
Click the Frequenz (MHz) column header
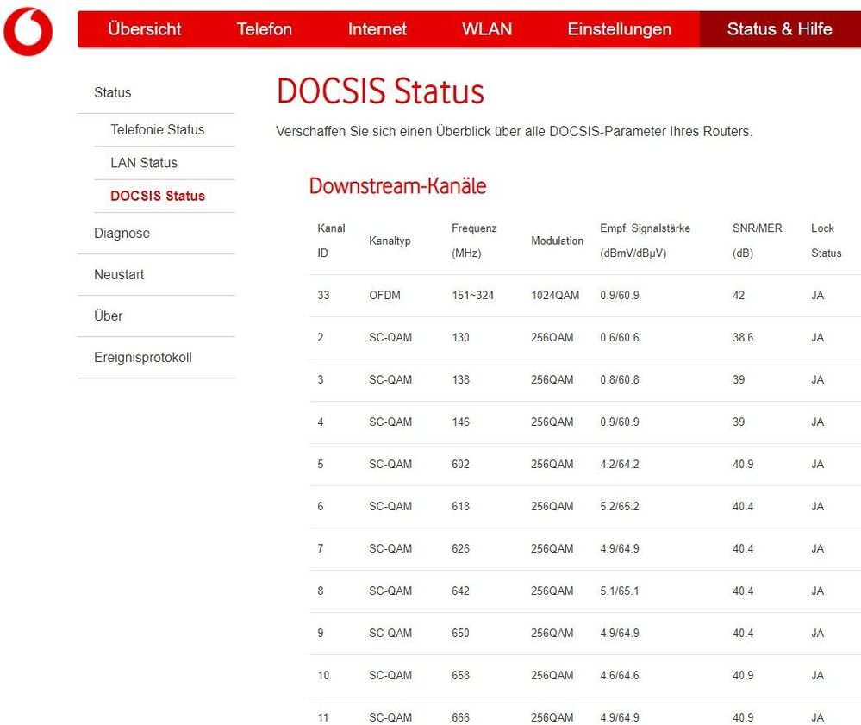474,241
